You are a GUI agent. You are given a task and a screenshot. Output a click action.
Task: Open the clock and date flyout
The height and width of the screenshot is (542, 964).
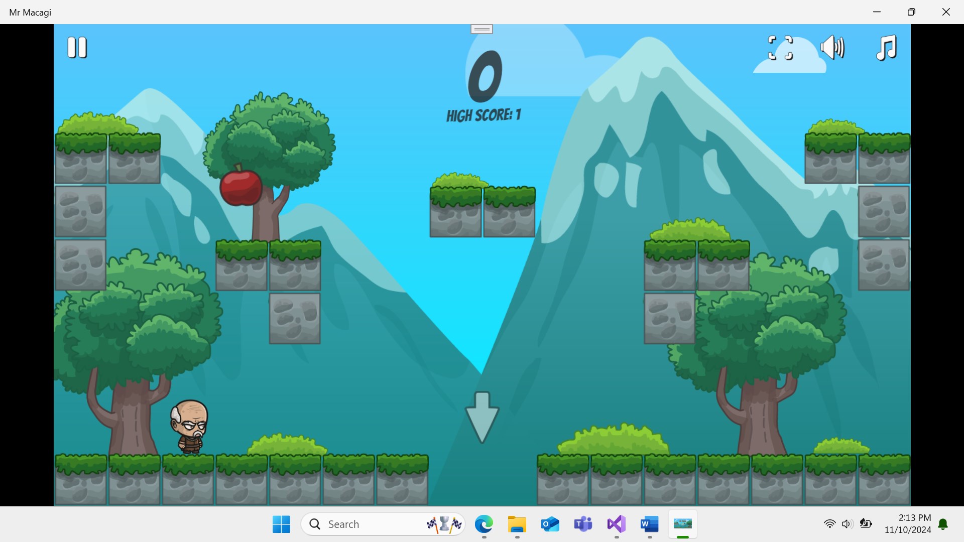(908, 524)
